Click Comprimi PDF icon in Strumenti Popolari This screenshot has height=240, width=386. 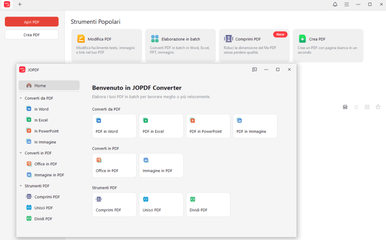(228, 39)
